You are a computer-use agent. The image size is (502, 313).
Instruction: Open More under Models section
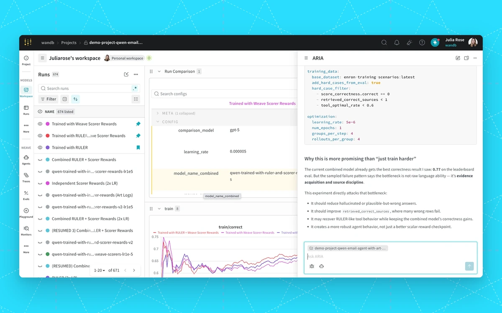[x=26, y=128]
